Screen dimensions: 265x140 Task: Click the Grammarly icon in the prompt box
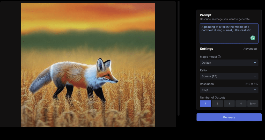pyautogui.click(x=253, y=38)
